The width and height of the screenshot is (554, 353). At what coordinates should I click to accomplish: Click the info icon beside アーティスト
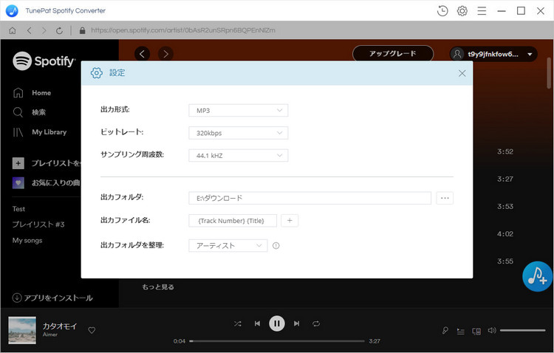click(x=276, y=246)
